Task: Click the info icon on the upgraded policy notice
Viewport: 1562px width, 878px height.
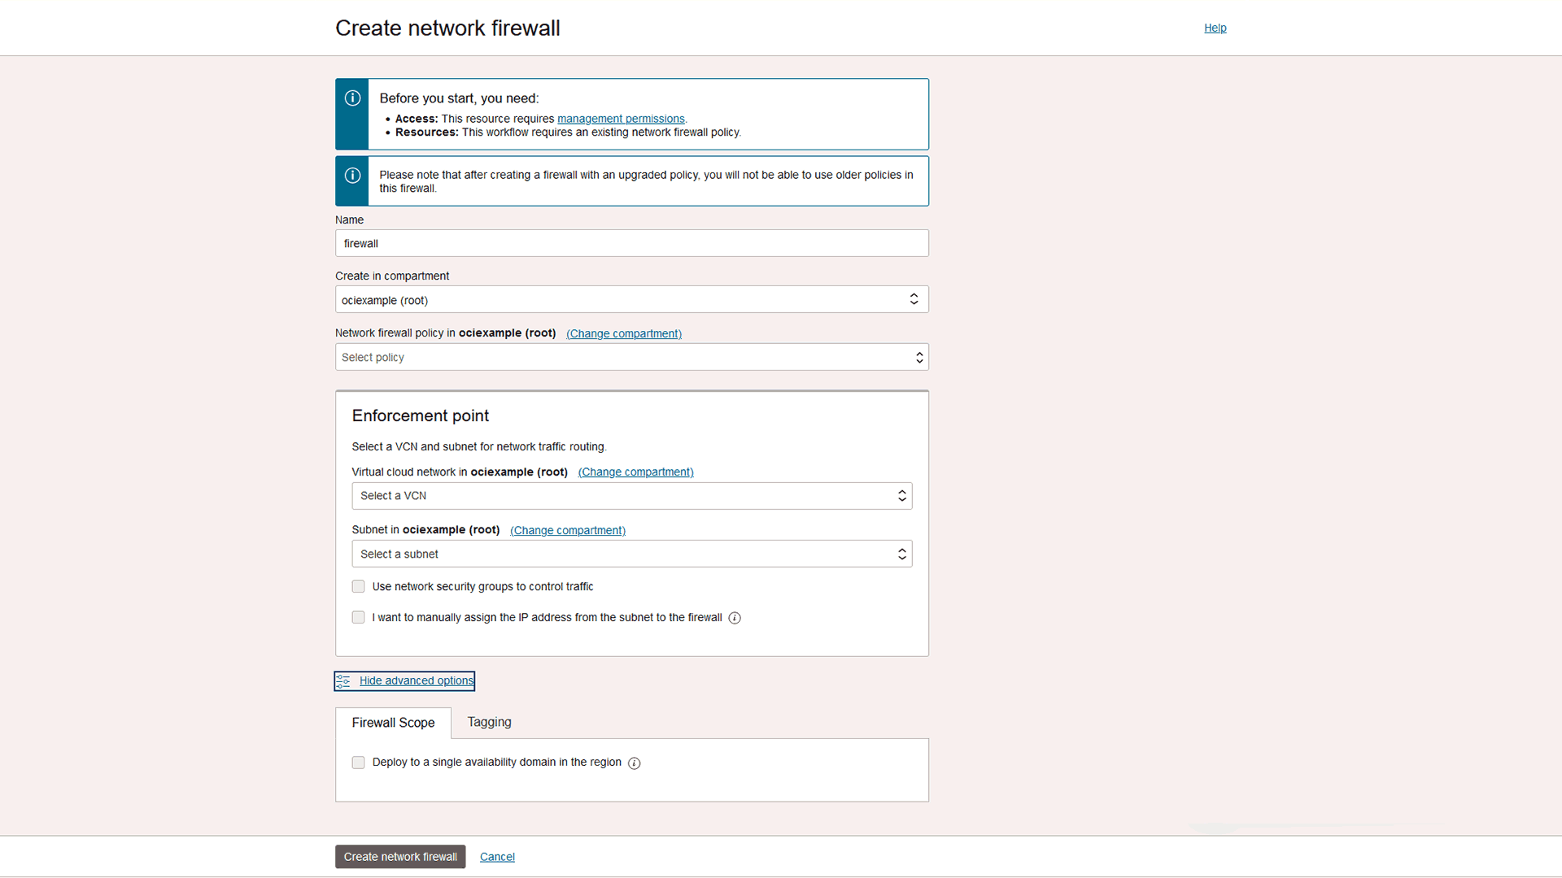Action: tap(352, 175)
